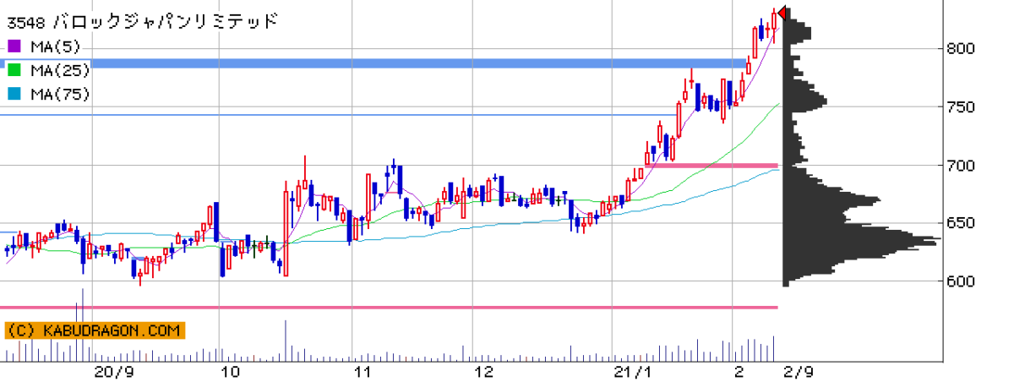Image resolution: width=1014 pixels, height=382 pixels.
Task: Click the green MA(25) legend swatch
Action: [14, 70]
